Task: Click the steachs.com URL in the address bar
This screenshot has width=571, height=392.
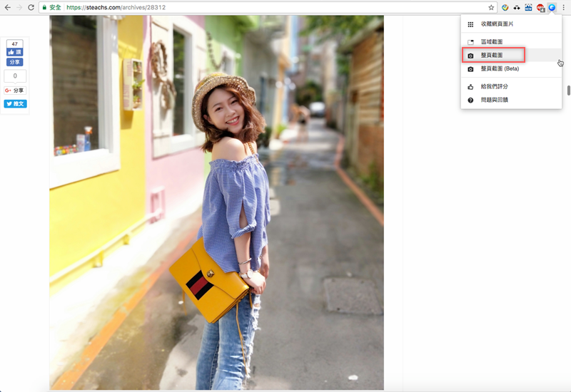Action: pyautogui.click(x=116, y=7)
